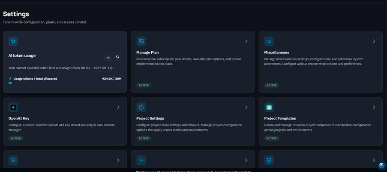Click the chevron arrow of the card below Project Settings
This screenshot has width=387, height=172.
click(246, 160)
